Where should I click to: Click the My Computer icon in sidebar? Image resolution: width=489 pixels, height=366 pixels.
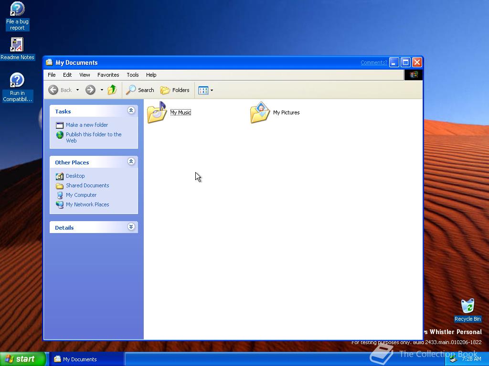click(x=60, y=195)
